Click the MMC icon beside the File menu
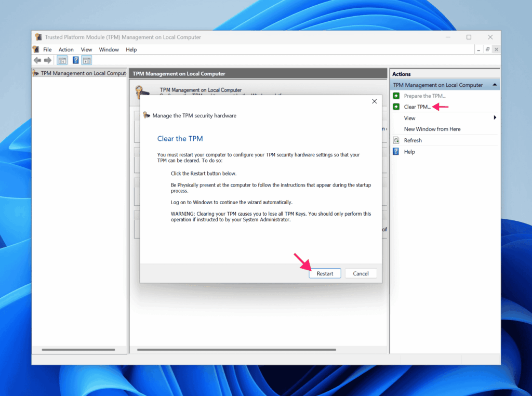The image size is (532, 396). pos(36,49)
